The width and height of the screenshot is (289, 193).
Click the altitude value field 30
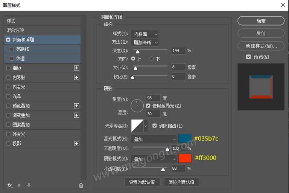click(x=153, y=114)
